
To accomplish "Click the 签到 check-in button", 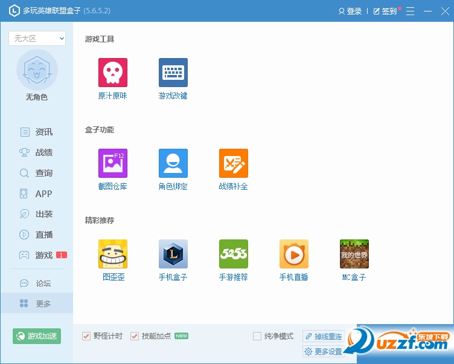I will coord(385,11).
